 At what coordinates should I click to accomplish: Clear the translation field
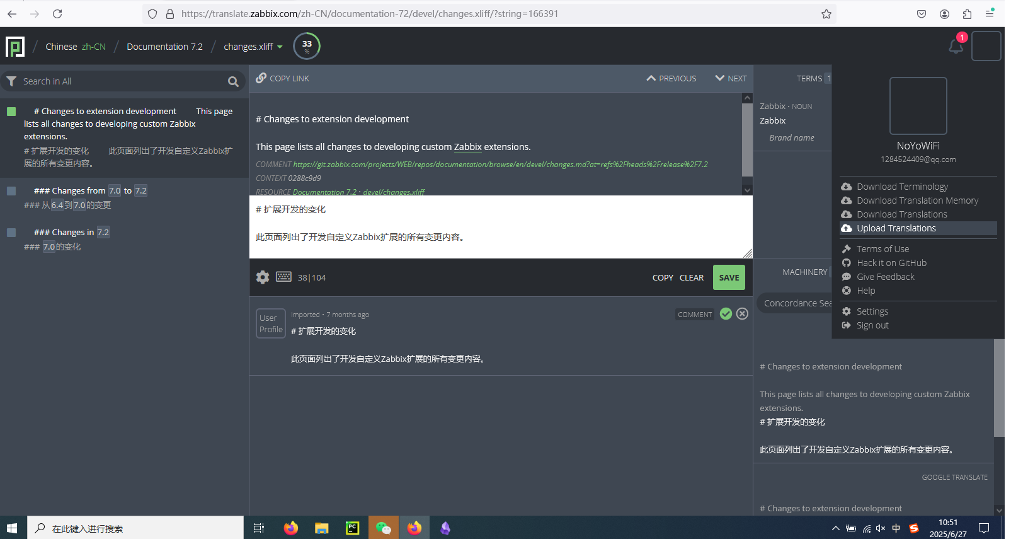pyautogui.click(x=691, y=277)
